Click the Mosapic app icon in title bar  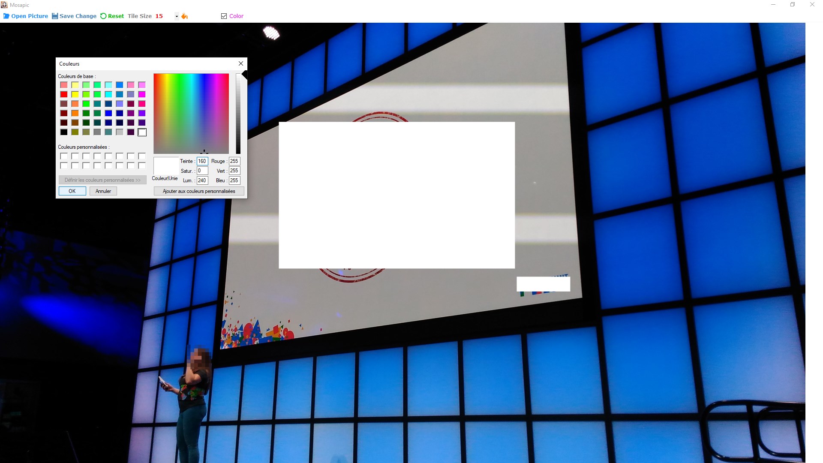click(4, 5)
